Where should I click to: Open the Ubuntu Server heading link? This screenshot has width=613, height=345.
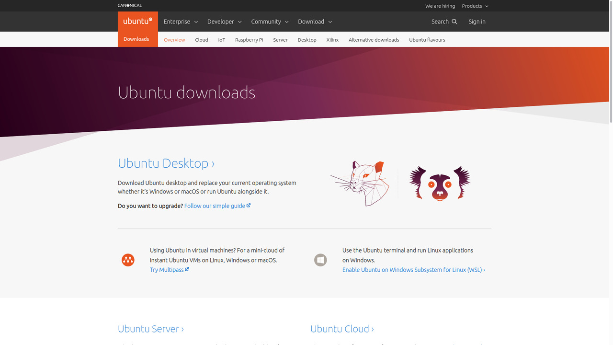(151, 329)
